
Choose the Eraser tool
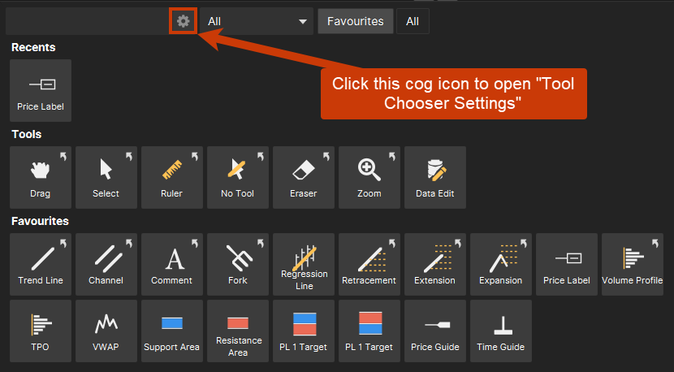(303, 177)
